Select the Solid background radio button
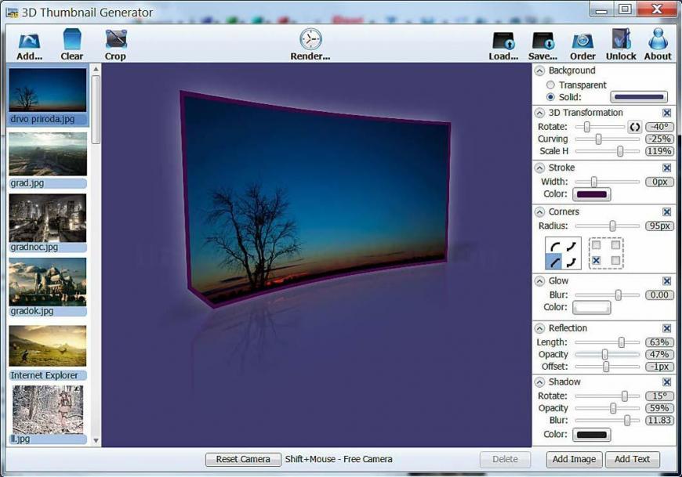682x477 pixels. coord(550,97)
